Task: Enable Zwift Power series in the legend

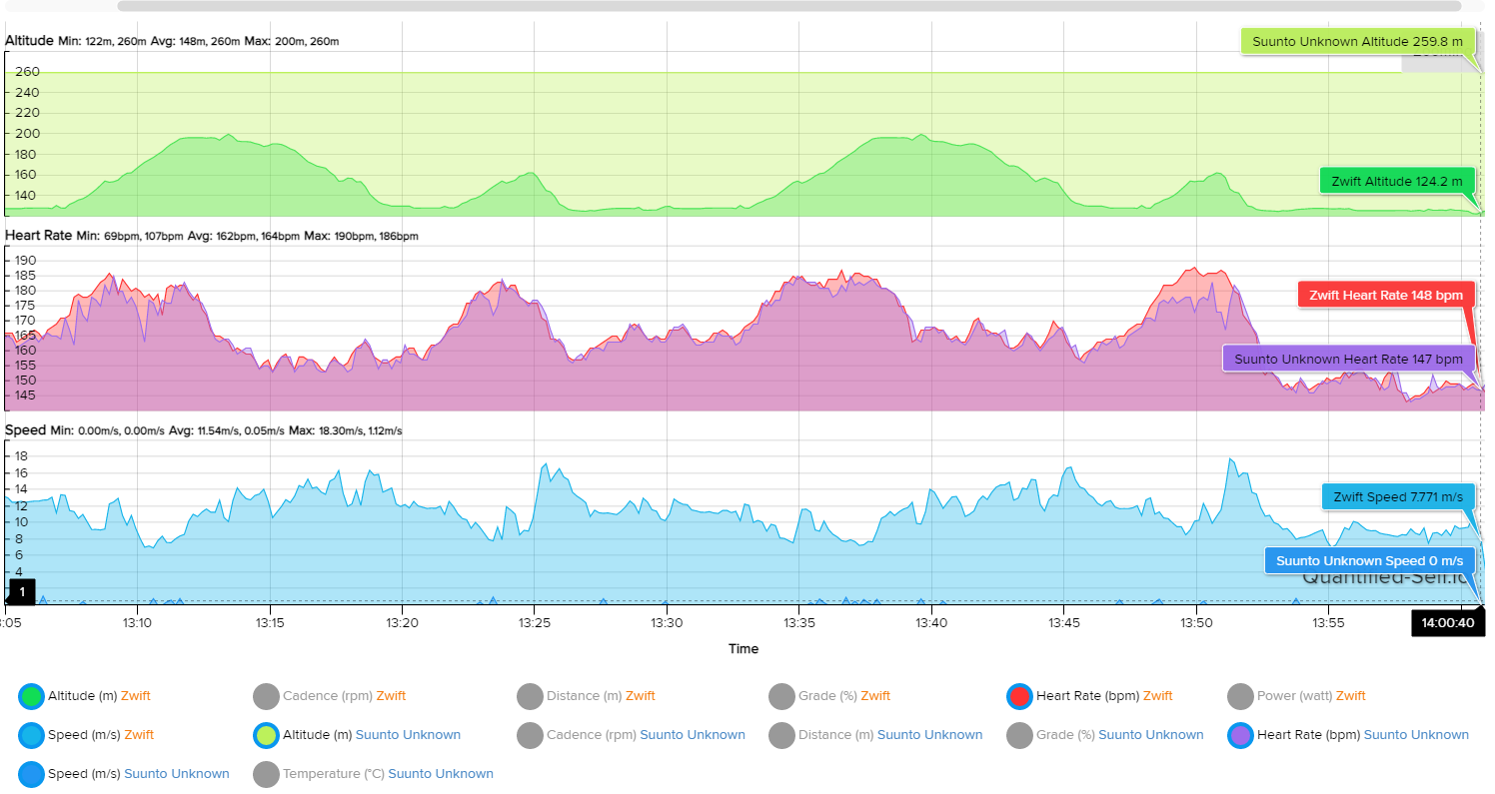Action: click(x=1296, y=696)
